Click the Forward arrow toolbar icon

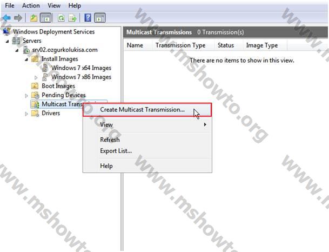tap(17, 18)
